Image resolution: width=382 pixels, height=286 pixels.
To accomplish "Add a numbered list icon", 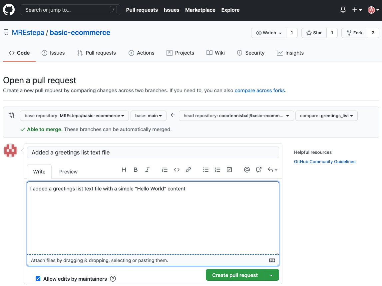I will coord(217,170).
